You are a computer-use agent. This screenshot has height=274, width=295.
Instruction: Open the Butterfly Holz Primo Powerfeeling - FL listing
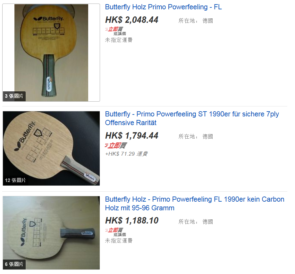(163, 7)
